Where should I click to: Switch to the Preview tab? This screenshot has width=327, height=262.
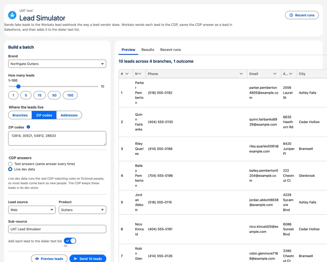(x=128, y=50)
